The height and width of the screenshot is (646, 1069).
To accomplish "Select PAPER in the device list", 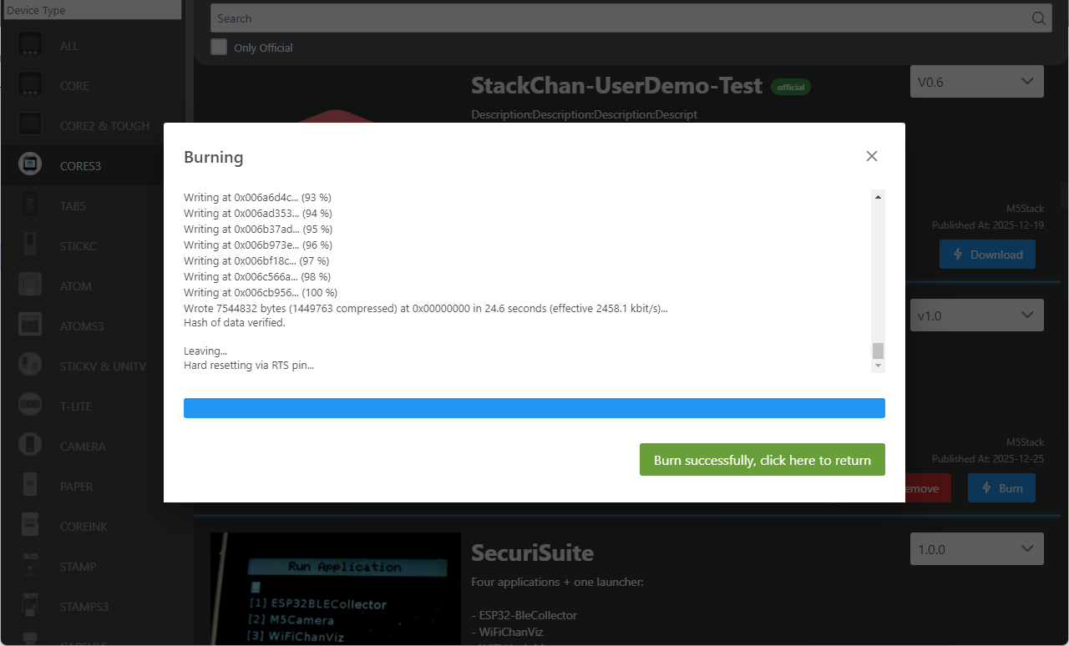I will [x=76, y=487].
